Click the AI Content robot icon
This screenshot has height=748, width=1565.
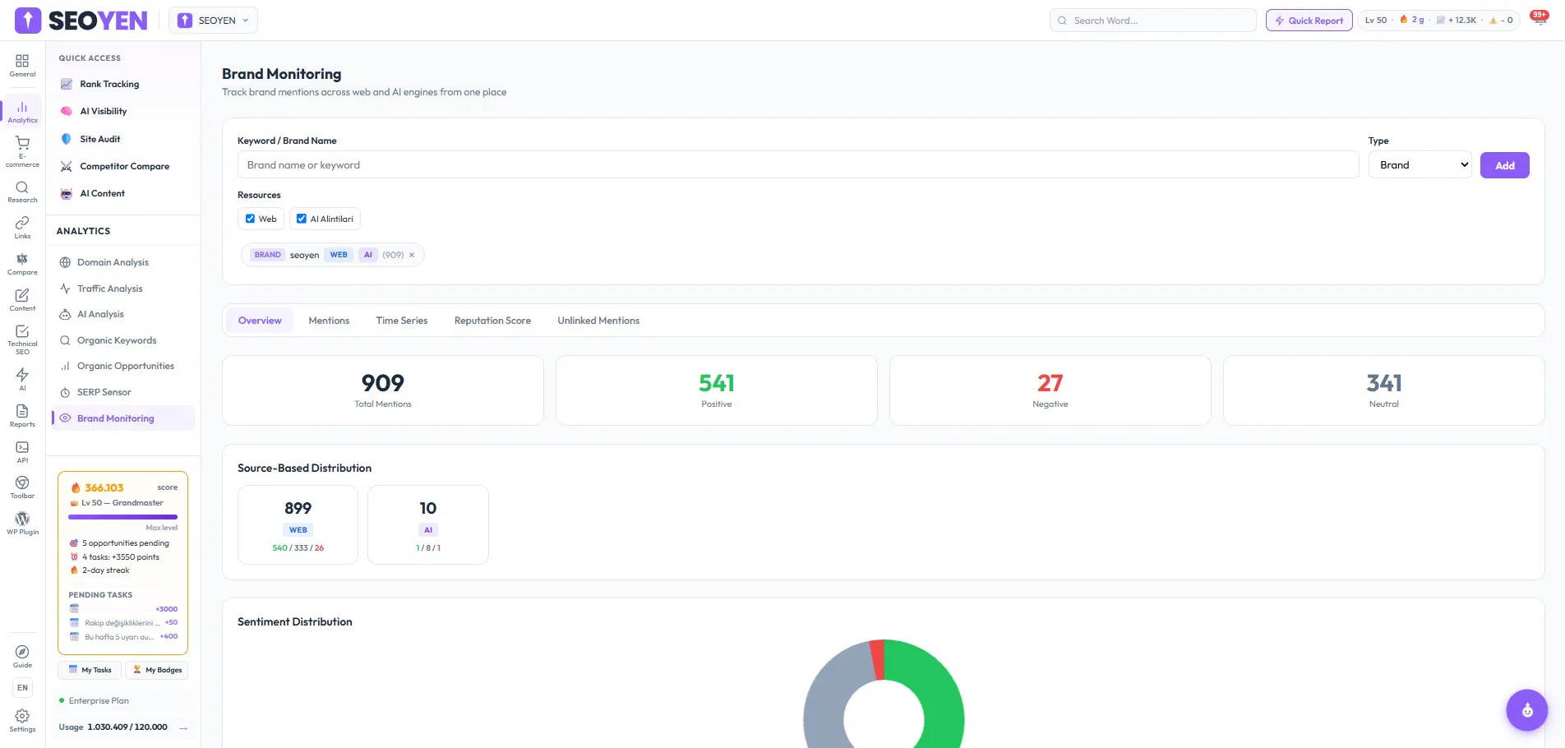(x=67, y=193)
